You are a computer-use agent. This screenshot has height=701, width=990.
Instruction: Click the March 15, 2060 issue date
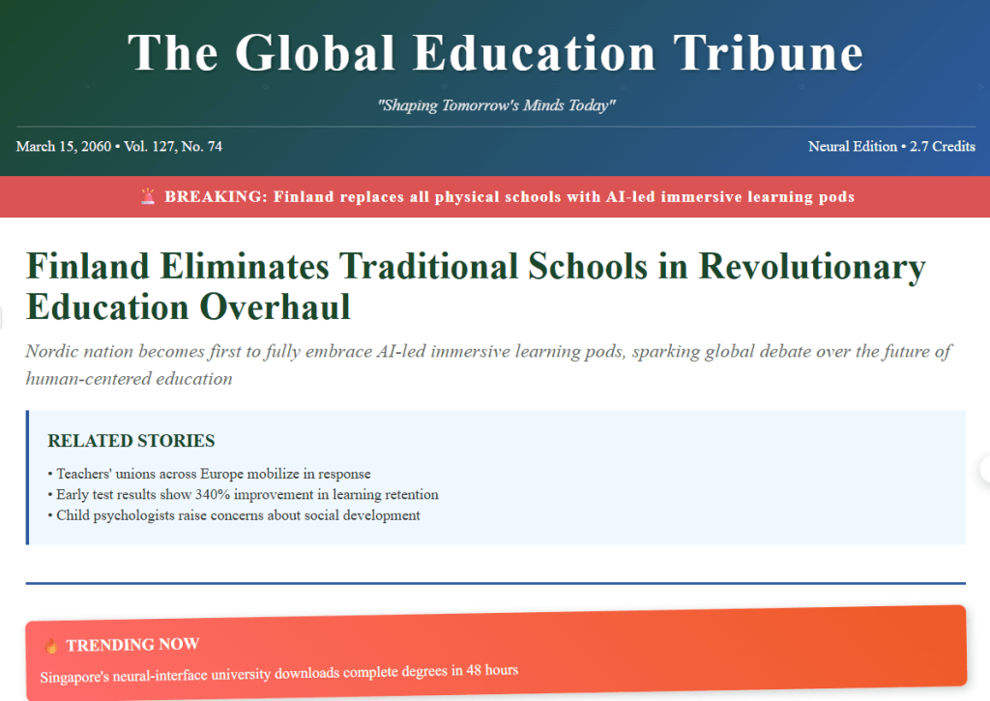tap(63, 147)
